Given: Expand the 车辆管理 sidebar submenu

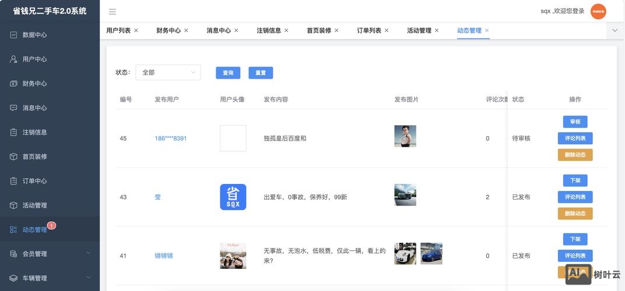Looking at the screenshot, I should coord(89,278).
